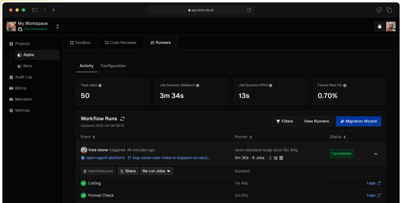
Task: Show help for Total Jobs
Action: pyautogui.click(x=100, y=85)
